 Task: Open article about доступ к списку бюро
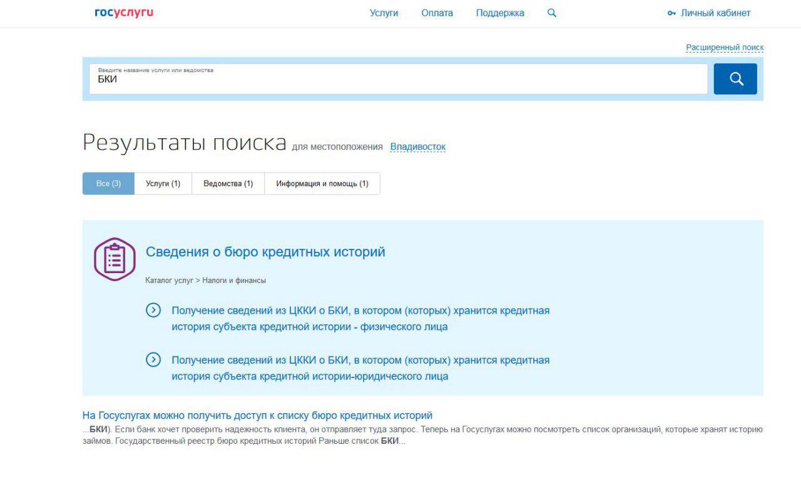tap(257, 416)
